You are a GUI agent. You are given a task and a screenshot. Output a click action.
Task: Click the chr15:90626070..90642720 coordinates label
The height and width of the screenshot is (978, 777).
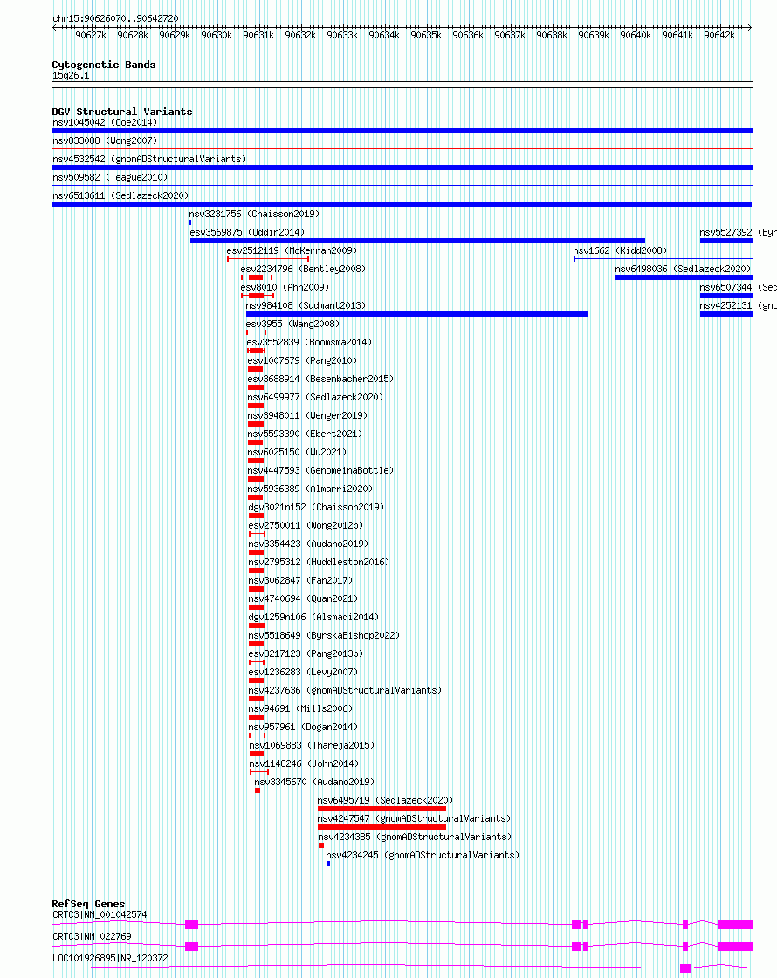(x=115, y=18)
